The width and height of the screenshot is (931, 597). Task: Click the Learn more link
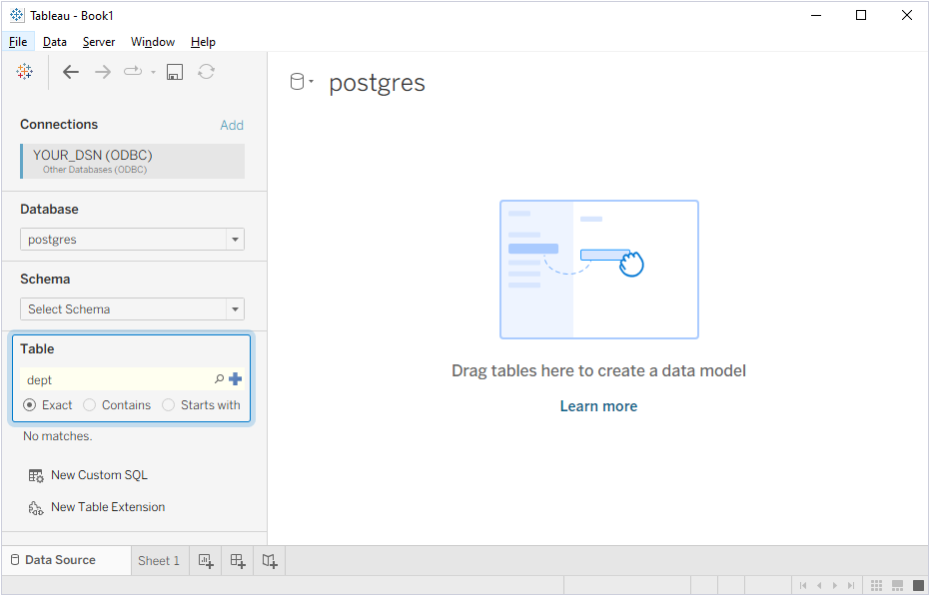point(598,405)
